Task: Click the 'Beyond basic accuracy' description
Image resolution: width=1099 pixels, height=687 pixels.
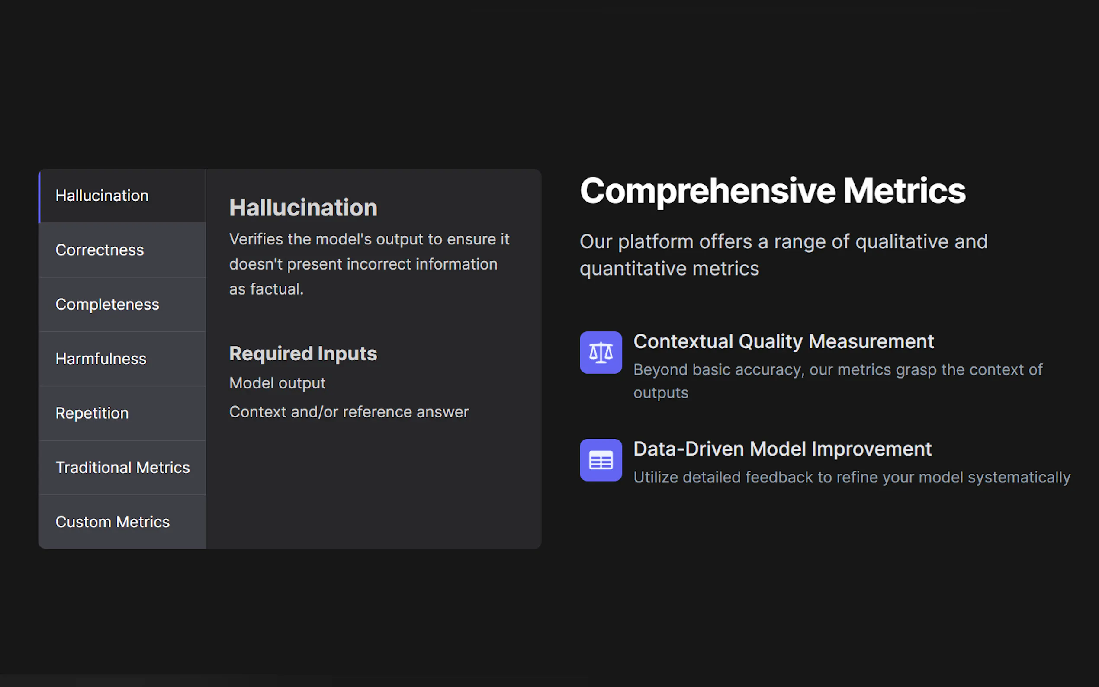Action: pos(837,381)
